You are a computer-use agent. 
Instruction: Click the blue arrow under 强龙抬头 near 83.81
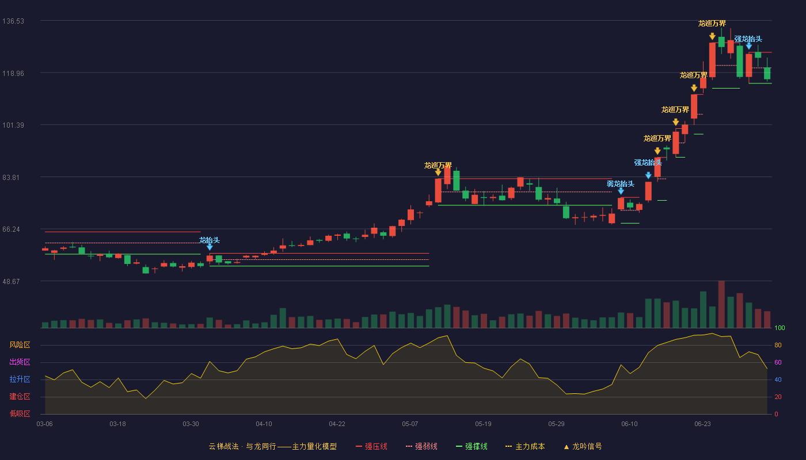pyautogui.click(x=648, y=175)
